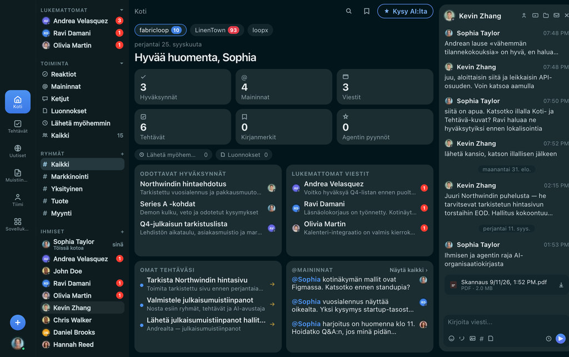Open Sovelluk... apps in the left rail
This screenshot has width=569, height=357.
[x=17, y=225]
